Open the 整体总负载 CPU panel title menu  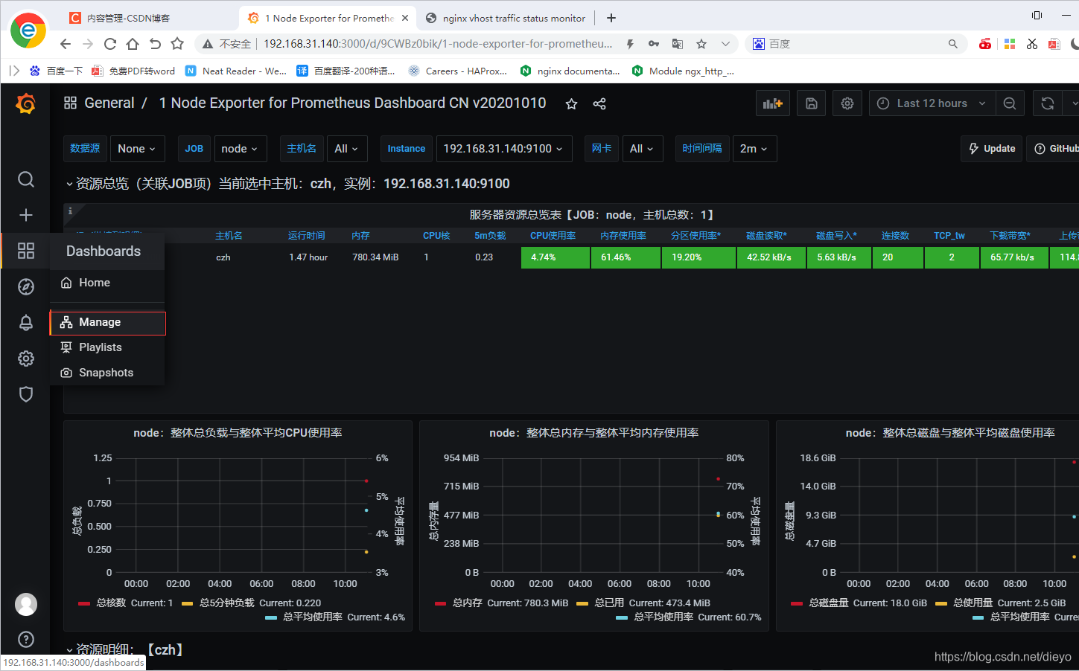click(238, 433)
